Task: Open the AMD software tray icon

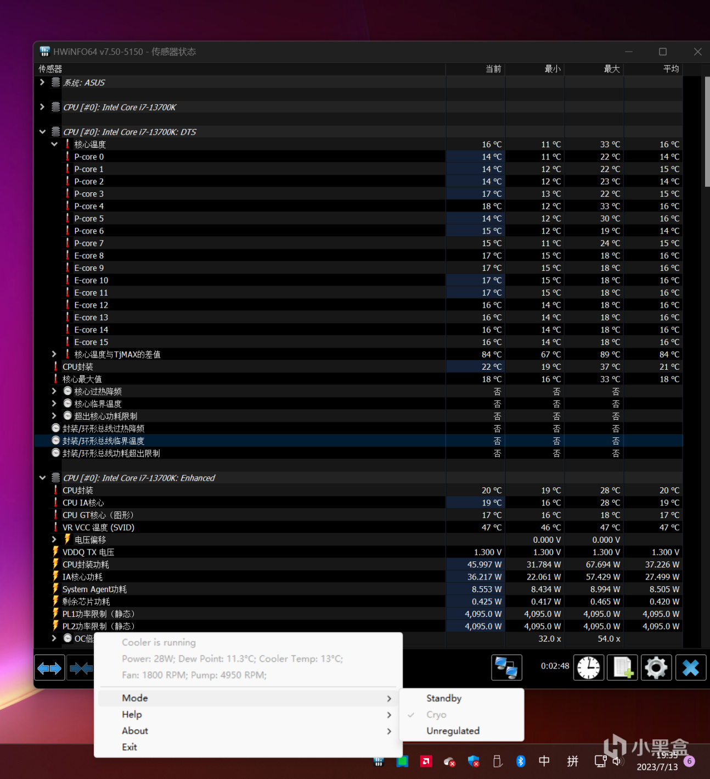Action: pos(426,761)
